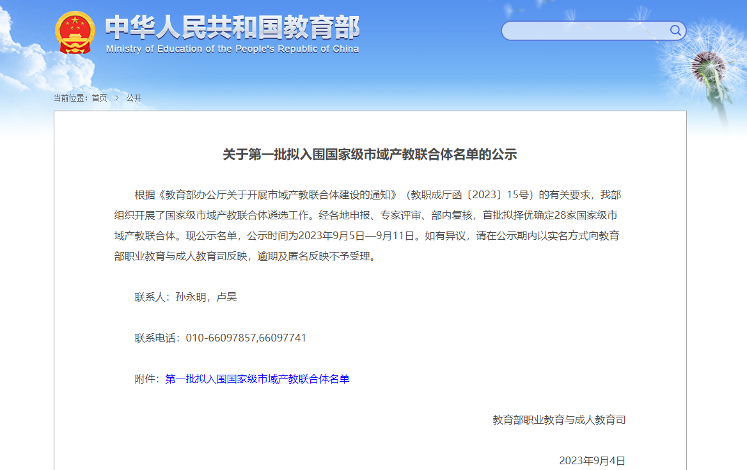Click the search magnifier icon

pos(675,30)
